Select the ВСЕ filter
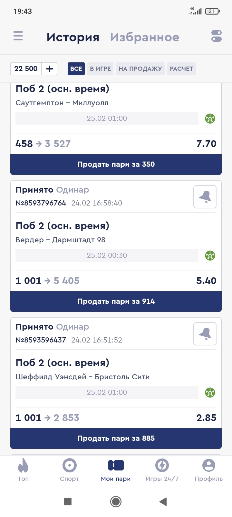232x517 pixels. point(76,69)
